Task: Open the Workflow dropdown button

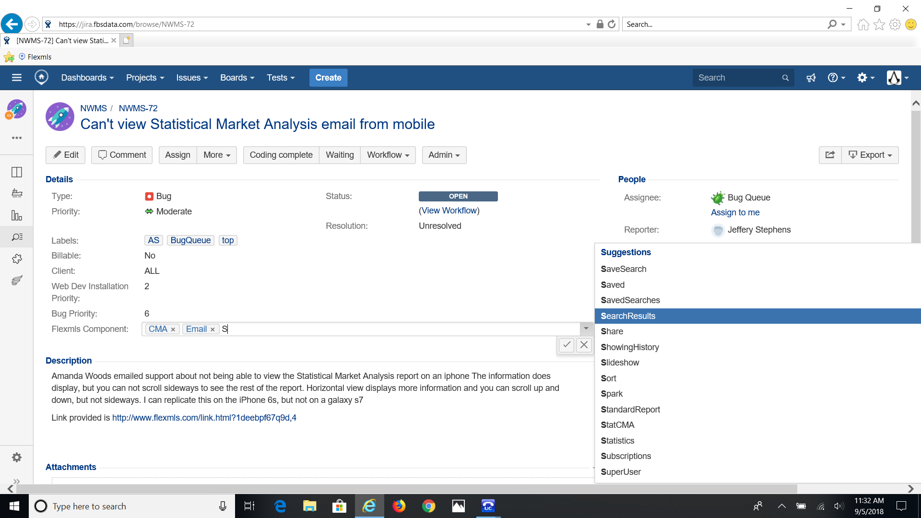Action: coord(388,155)
